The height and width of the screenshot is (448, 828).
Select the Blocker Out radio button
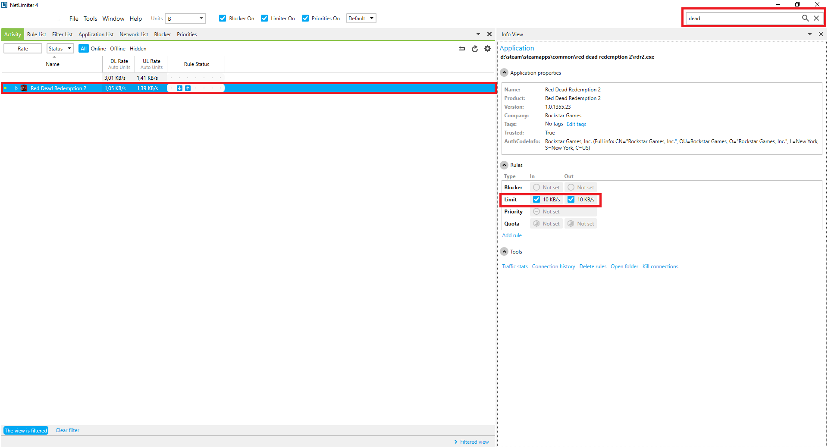(571, 188)
